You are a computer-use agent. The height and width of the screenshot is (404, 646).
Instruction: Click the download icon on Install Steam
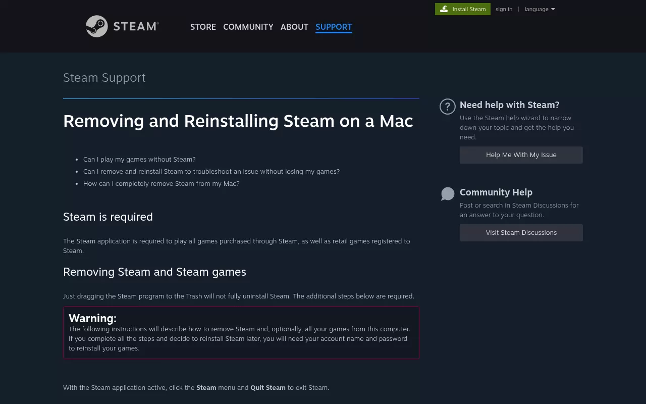click(x=444, y=9)
